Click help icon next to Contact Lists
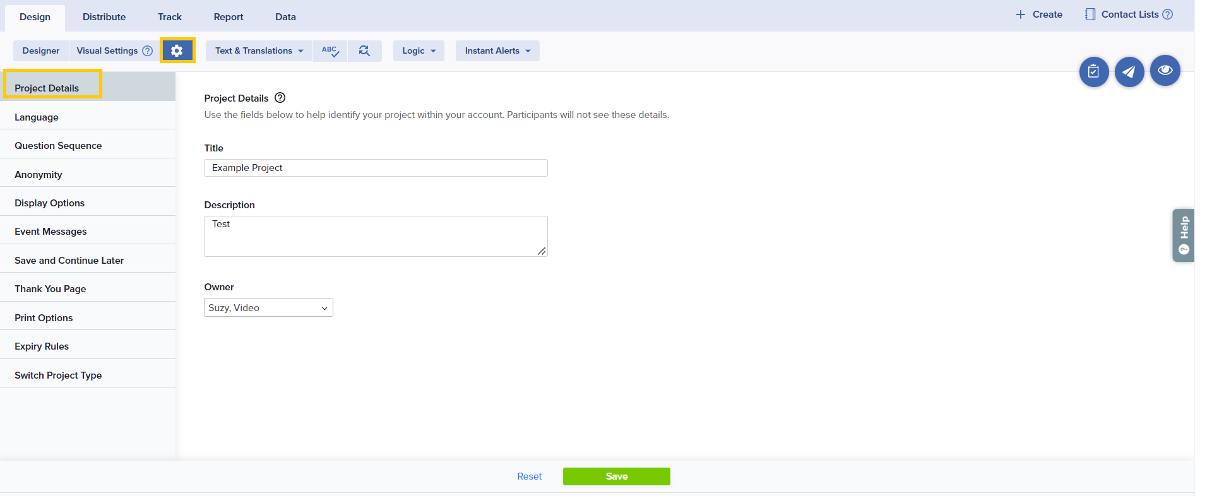This screenshot has height=496, width=1212. tap(1168, 15)
